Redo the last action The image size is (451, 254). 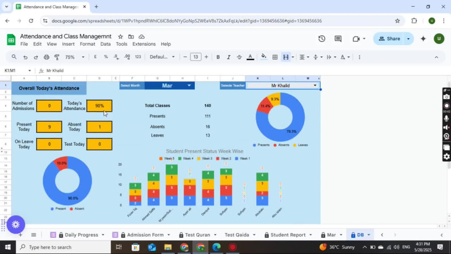[36, 57]
